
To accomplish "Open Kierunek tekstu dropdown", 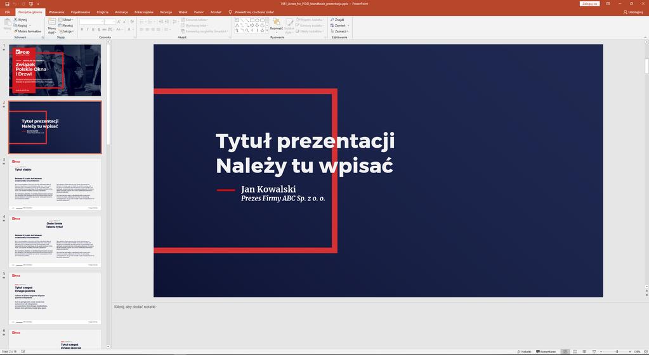I will click(x=195, y=20).
